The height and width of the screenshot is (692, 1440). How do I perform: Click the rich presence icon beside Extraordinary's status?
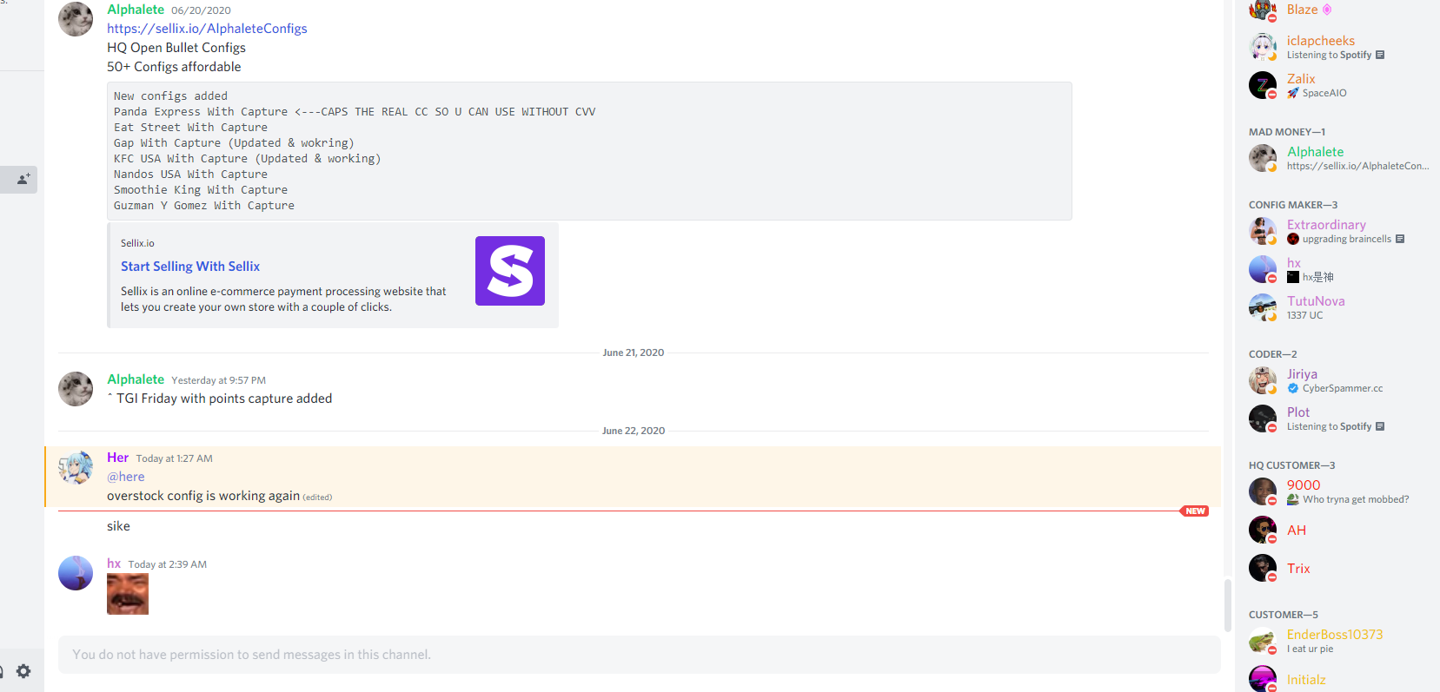[1400, 239]
